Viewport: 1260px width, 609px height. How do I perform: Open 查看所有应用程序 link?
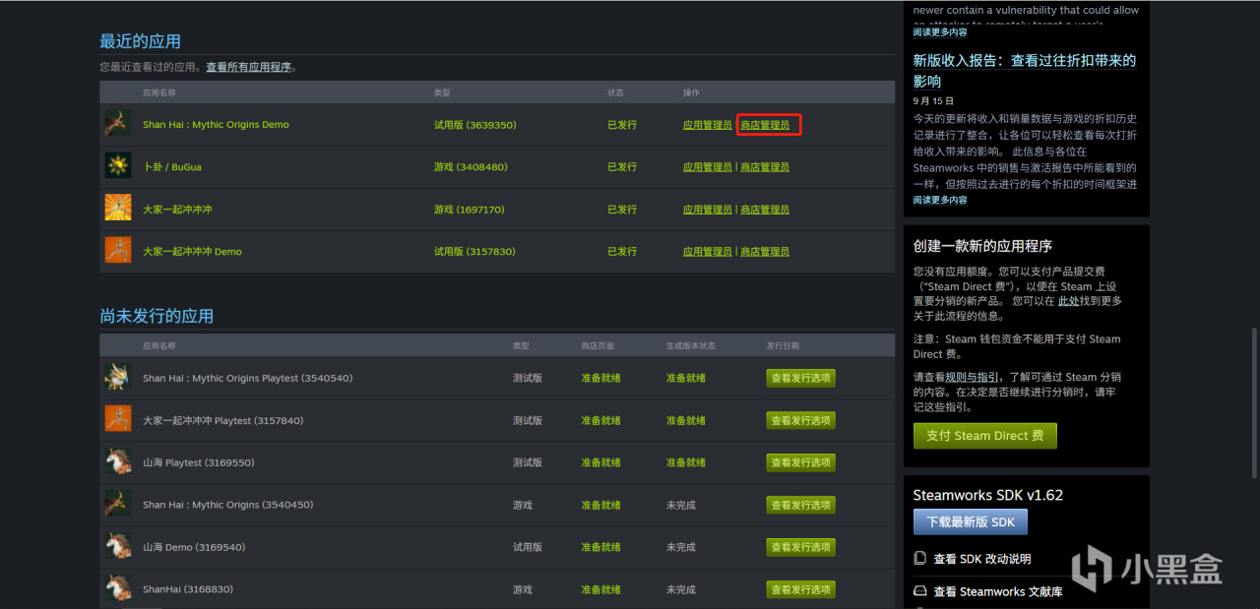pyautogui.click(x=249, y=68)
